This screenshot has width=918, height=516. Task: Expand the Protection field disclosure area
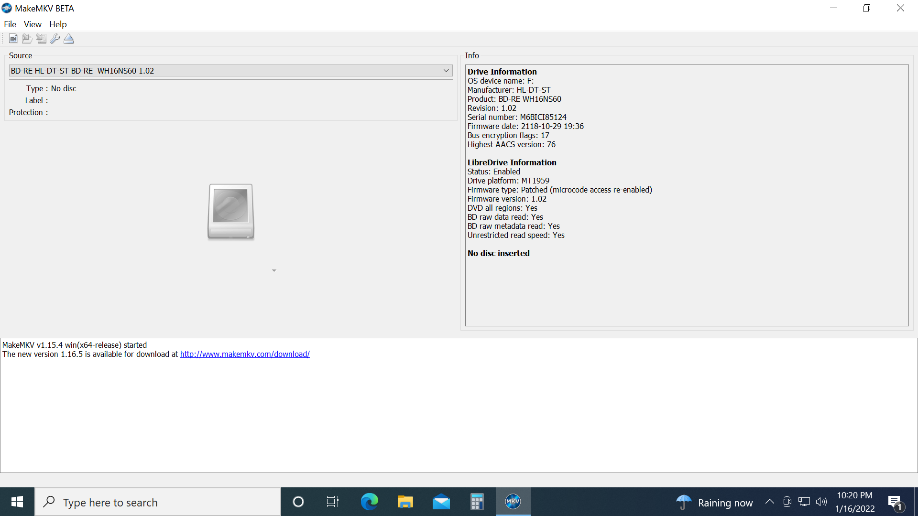pyautogui.click(x=273, y=270)
